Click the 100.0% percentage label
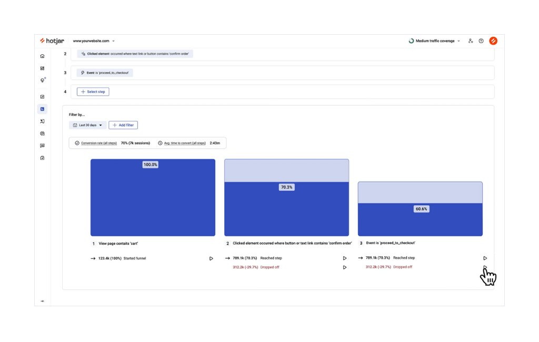This screenshot has height=342, width=539. coord(151,165)
